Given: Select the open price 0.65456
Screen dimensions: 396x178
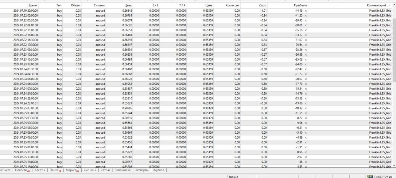Looking at the screenshot, I should (127, 143).
